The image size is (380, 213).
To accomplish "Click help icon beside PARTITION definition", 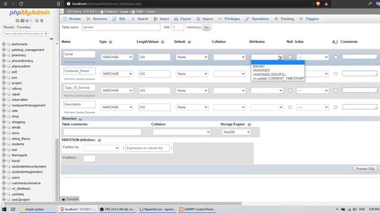I will (99, 140).
